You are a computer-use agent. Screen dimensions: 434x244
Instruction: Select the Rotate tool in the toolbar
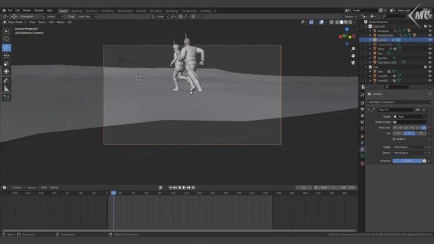[6, 56]
